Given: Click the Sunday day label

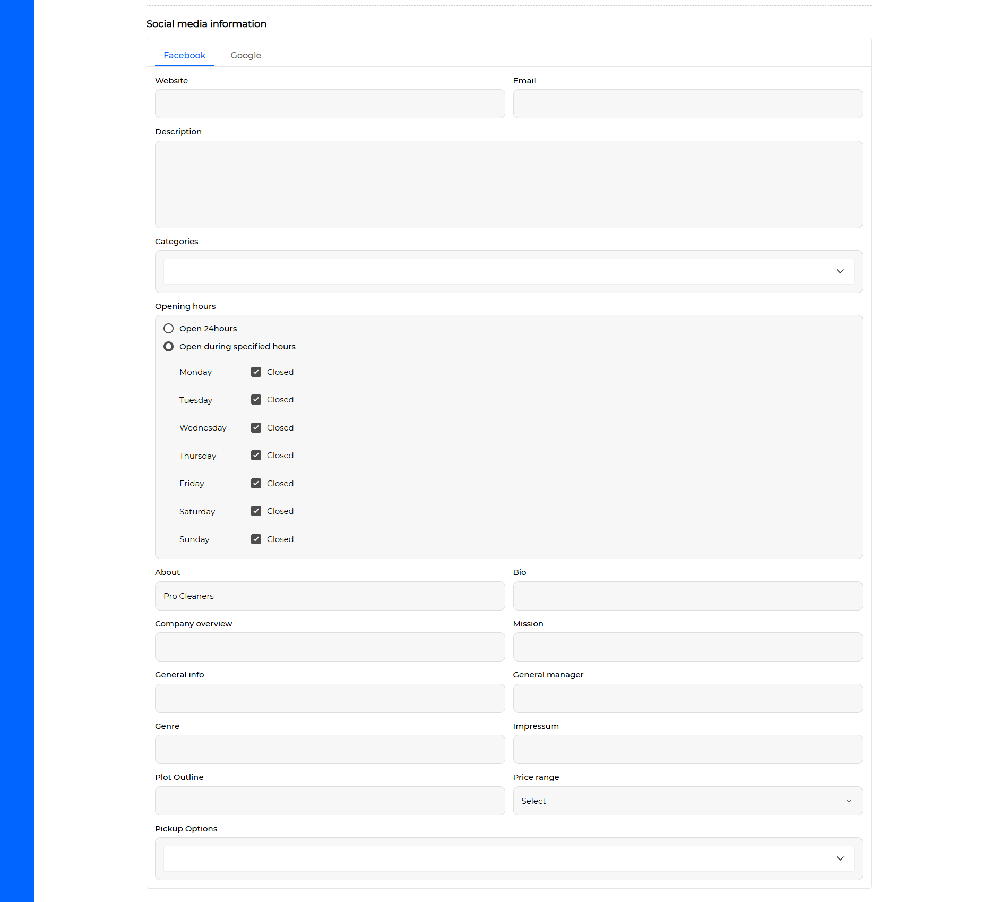Looking at the screenshot, I should 194,539.
